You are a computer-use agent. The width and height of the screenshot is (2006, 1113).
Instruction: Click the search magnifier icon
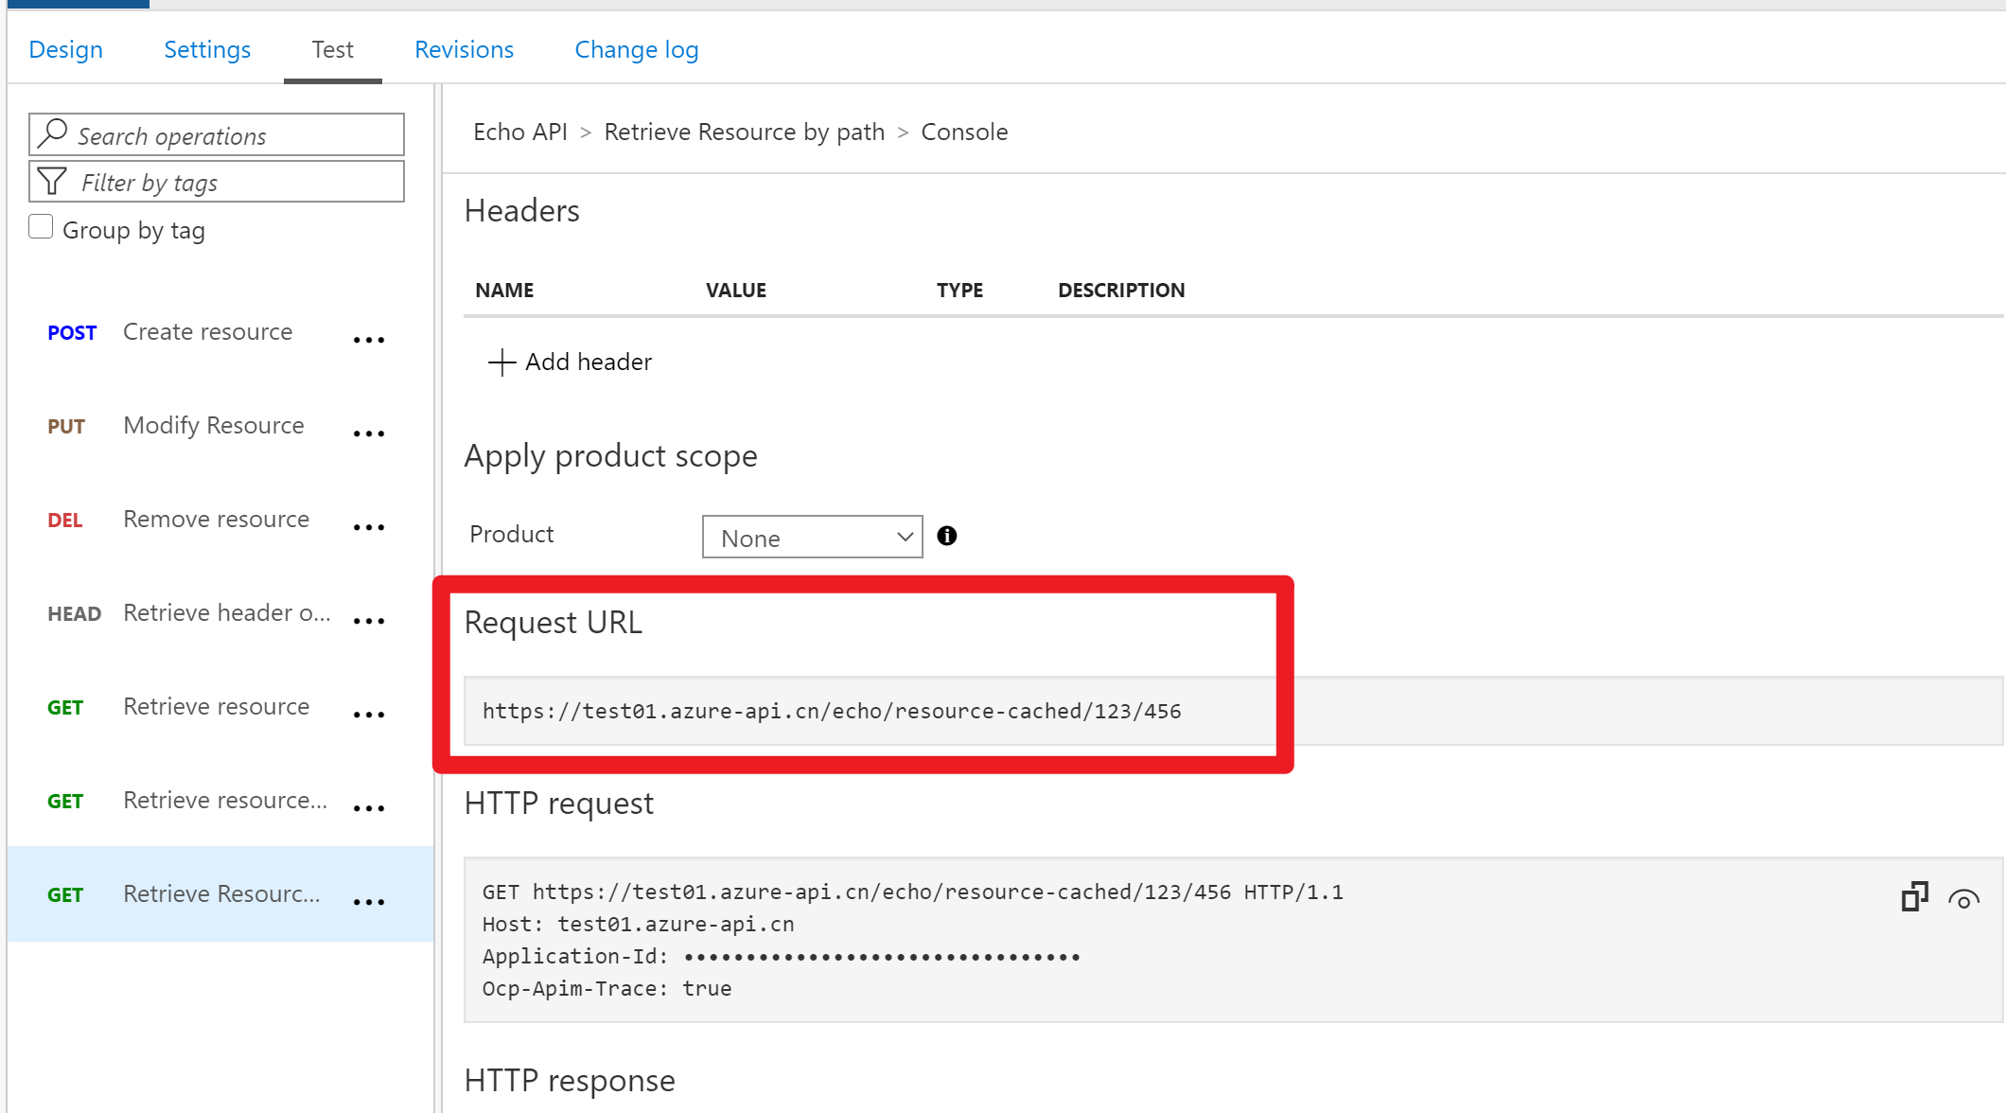click(x=53, y=133)
